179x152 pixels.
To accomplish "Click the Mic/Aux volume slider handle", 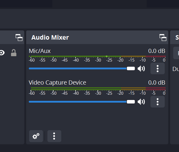I will click(131, 69).
